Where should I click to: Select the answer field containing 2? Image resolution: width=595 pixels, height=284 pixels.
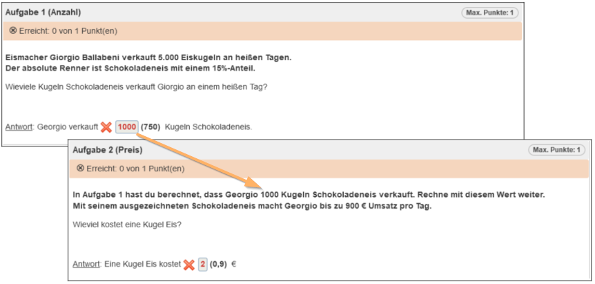point(202,265)
